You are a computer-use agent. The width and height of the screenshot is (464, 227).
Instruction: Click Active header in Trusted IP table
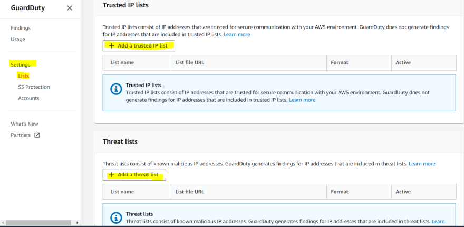403,63
